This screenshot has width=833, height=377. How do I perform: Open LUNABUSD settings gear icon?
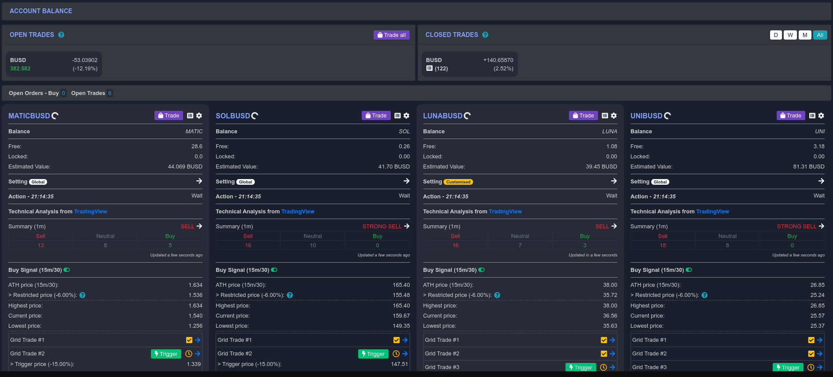(x=614, y=116)
